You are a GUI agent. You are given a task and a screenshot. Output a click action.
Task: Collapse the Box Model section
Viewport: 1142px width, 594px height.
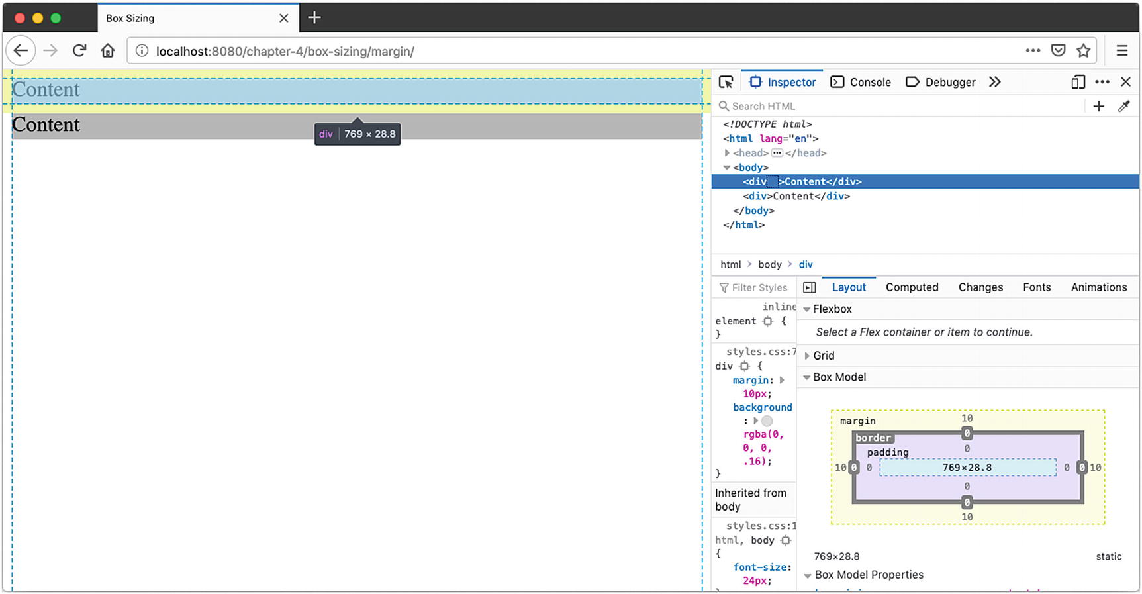[807, 377]
